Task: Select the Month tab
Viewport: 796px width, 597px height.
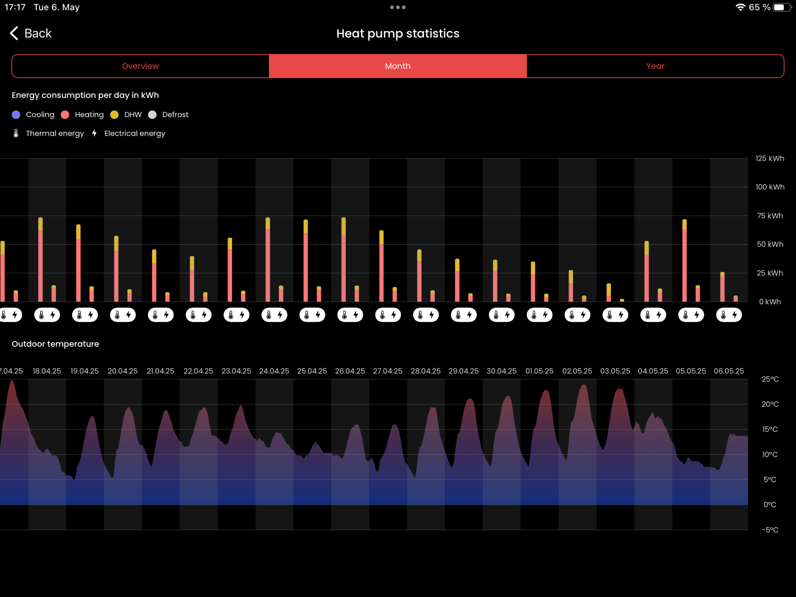Action: pyautogui.click(x=398, y=66)
